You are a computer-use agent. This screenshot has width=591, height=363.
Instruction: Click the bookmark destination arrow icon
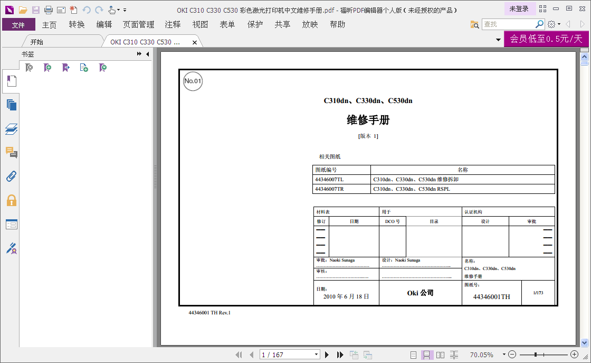point(66,68)
